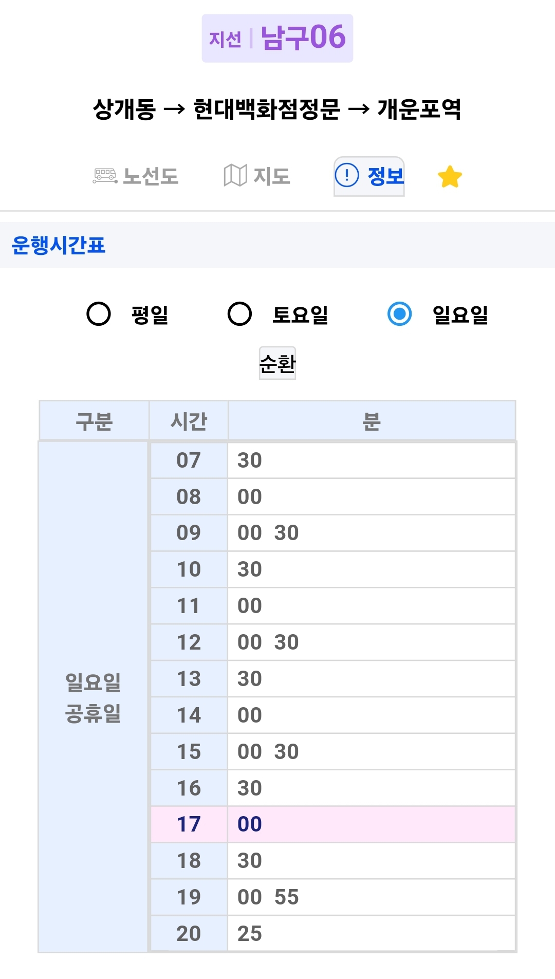Viewport: 555px width, 979px height.
Task: Tap the 일요일 공휴일 category cell
Action: click(94, 697)
